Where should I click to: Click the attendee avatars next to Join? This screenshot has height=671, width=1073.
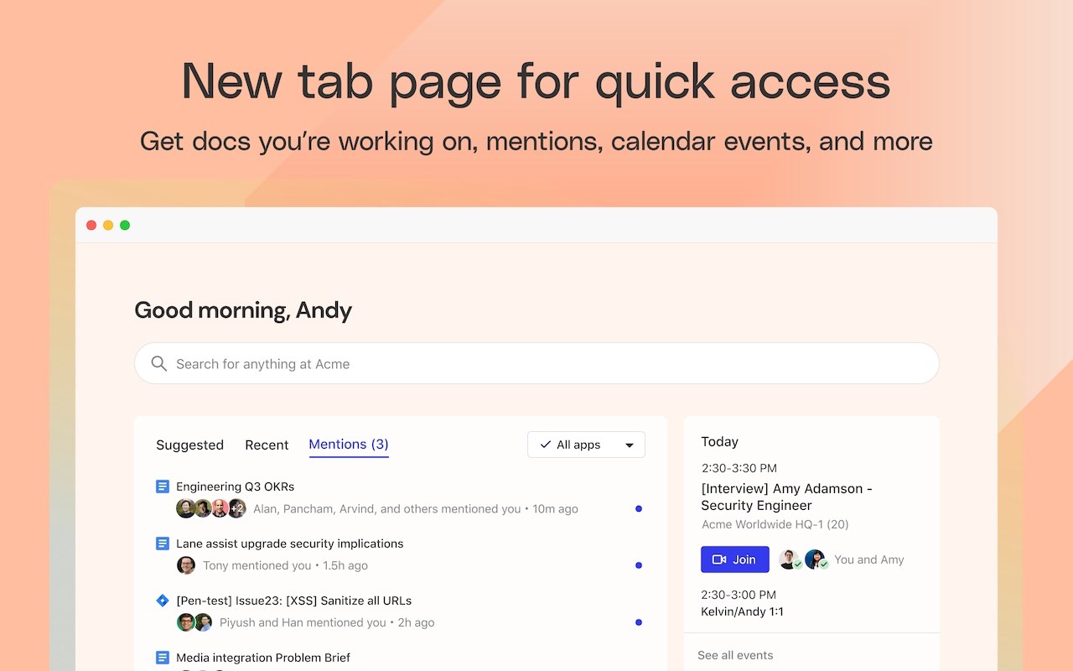pyautogui.click(x=803, y=559)
